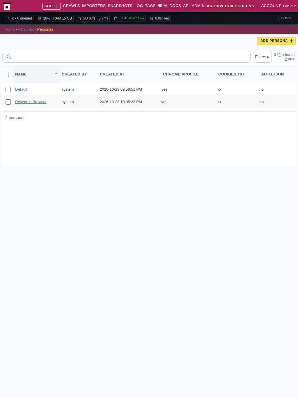This screenshot has height=398, width=298.
Task: Open the AI chat link
Action: tap(163, 6)
